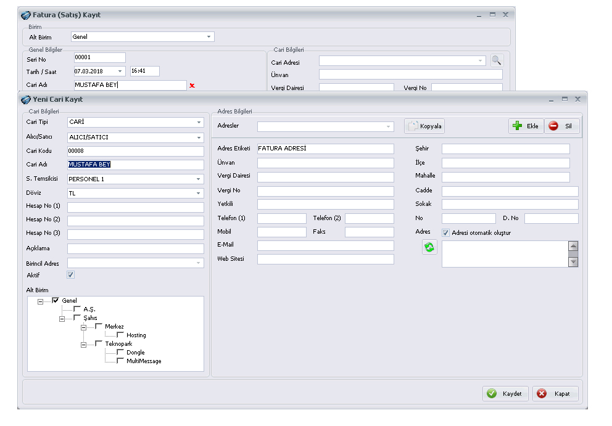Click the İlçe input field
This screenshot has width=612, height=426.
pos(506,163)
